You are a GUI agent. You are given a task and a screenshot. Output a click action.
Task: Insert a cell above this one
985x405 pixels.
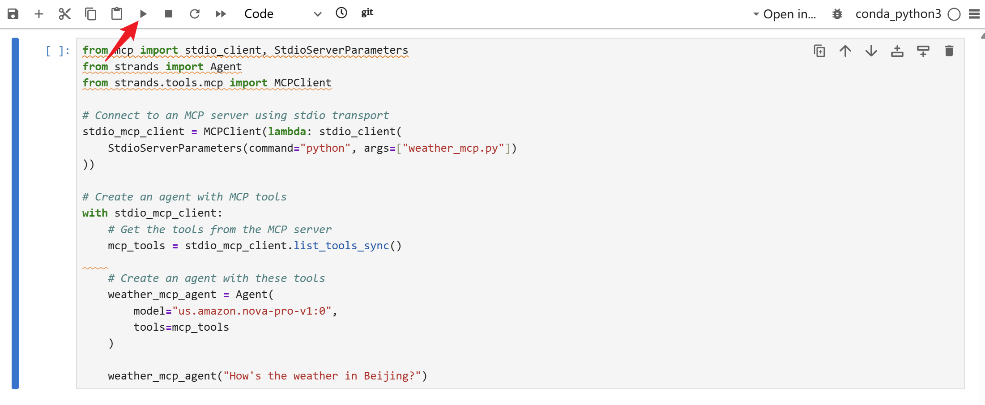tap(897, 51)
